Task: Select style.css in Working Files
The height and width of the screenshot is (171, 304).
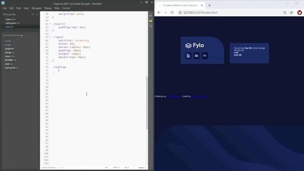Action: [9, 27]
